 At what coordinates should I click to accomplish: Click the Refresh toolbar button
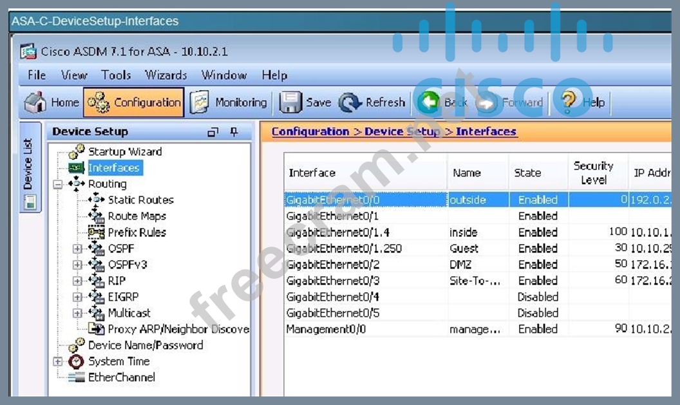click(372, 102)
